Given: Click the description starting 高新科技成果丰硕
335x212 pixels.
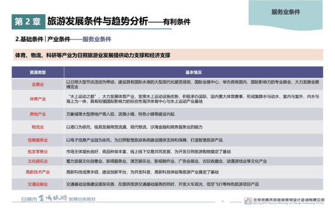Looking at the screenshot, I should (142, 172).
